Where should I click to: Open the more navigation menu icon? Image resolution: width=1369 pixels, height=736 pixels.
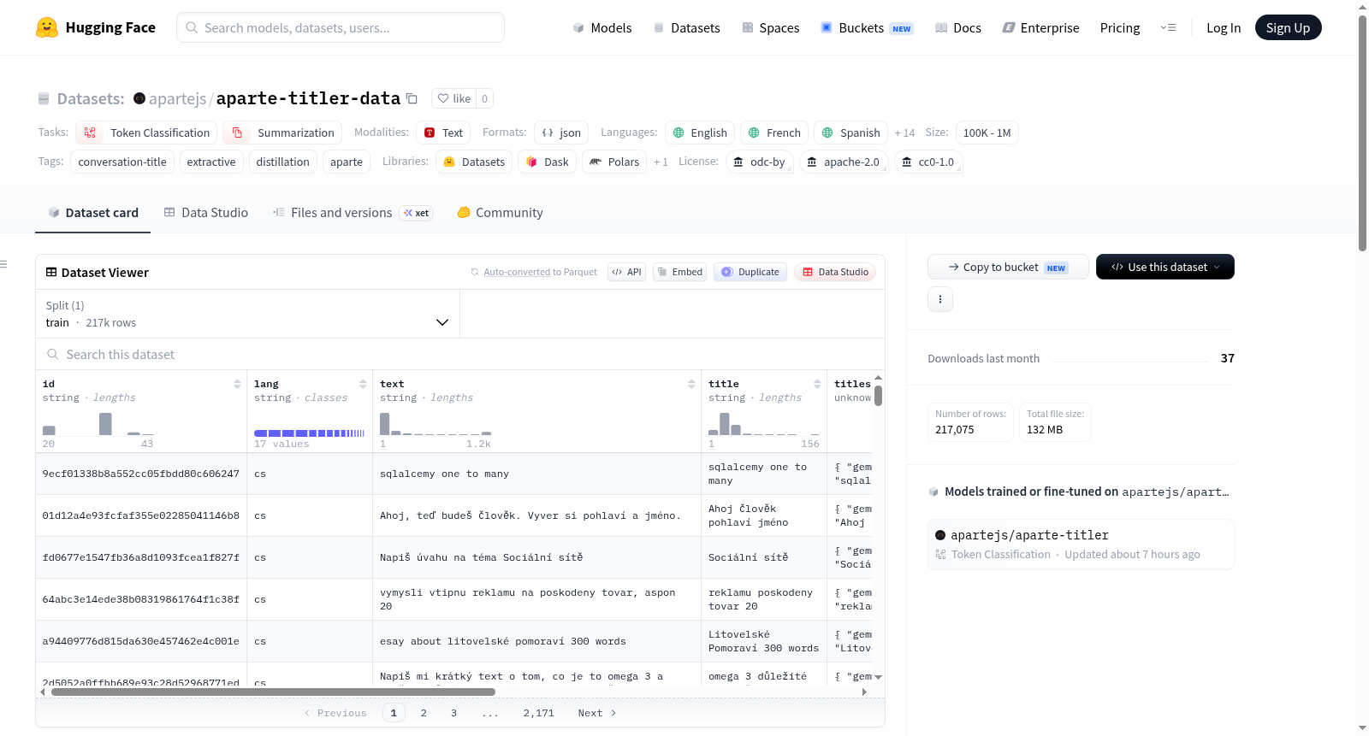1168,27
